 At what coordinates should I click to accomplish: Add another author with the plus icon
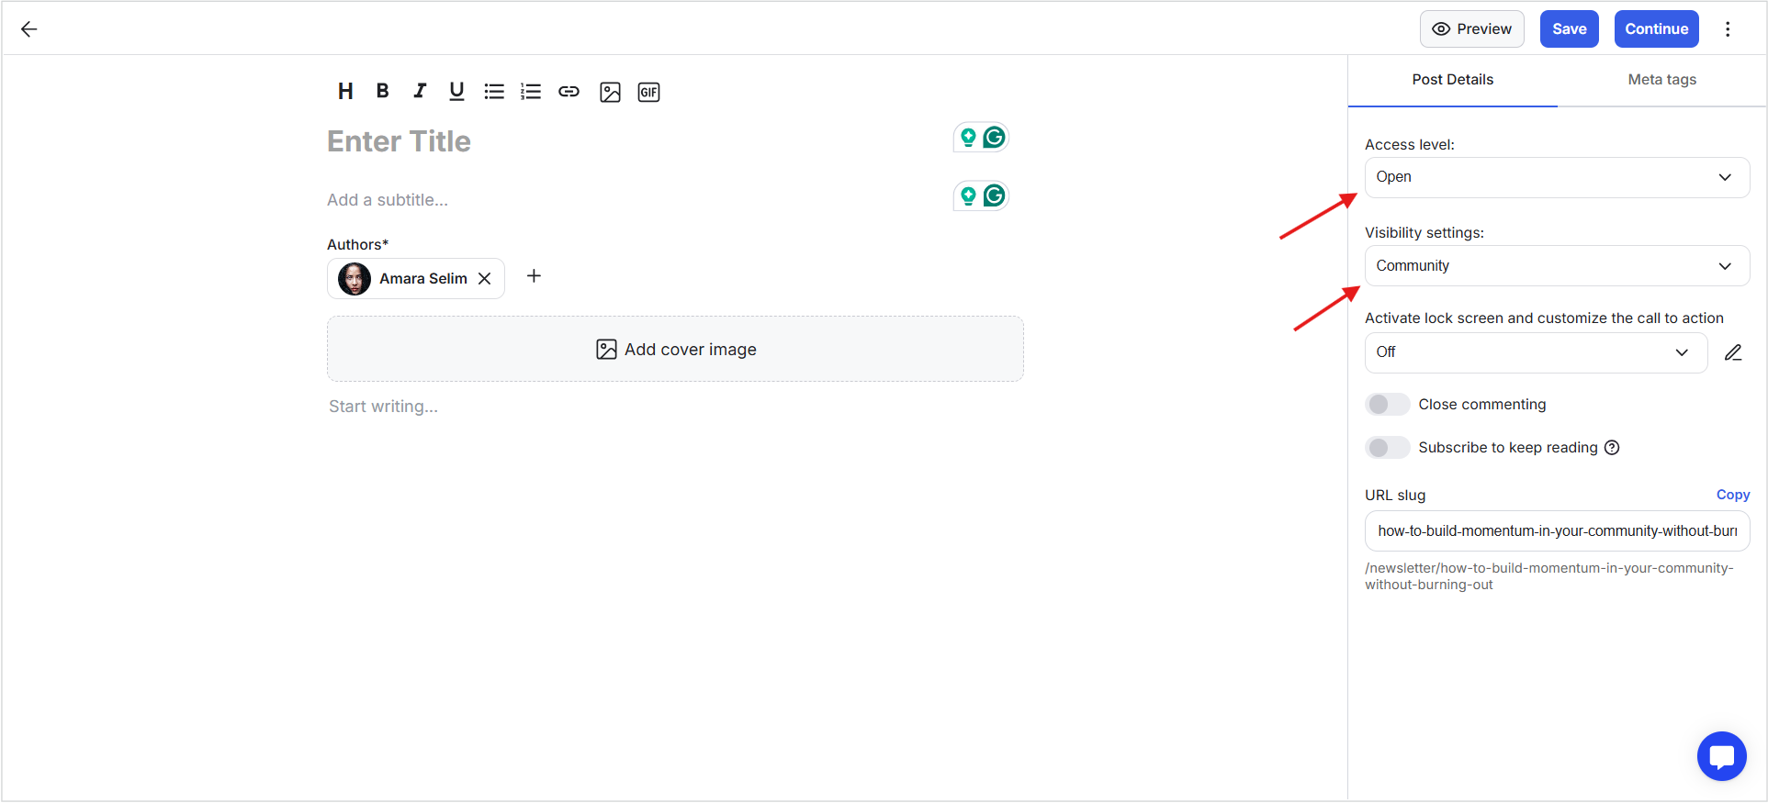534,276
